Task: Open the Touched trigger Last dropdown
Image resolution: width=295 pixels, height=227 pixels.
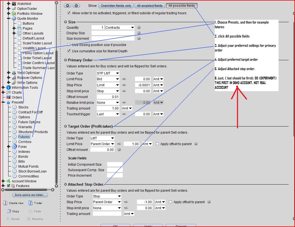Action: (x=108, y=114)
